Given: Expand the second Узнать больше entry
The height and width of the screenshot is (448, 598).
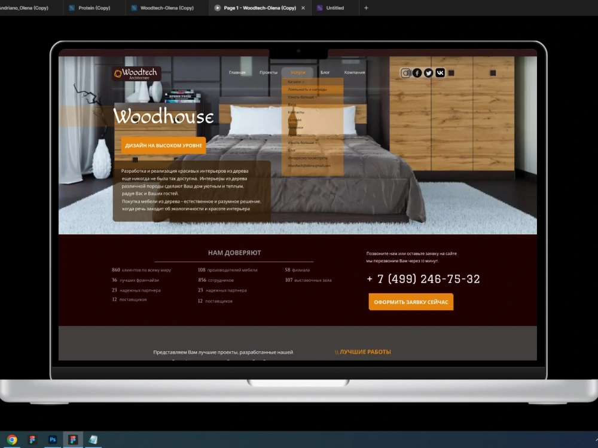Looking at the screenshot, I should [x=303, y=143].
